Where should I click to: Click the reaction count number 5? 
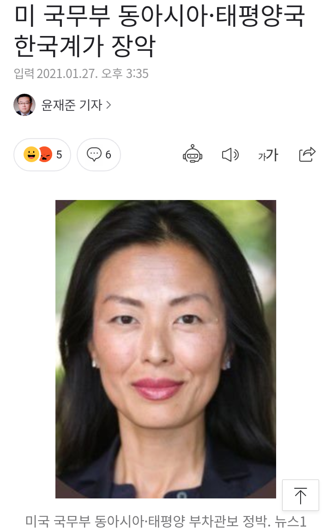click(x=59, y=155)
